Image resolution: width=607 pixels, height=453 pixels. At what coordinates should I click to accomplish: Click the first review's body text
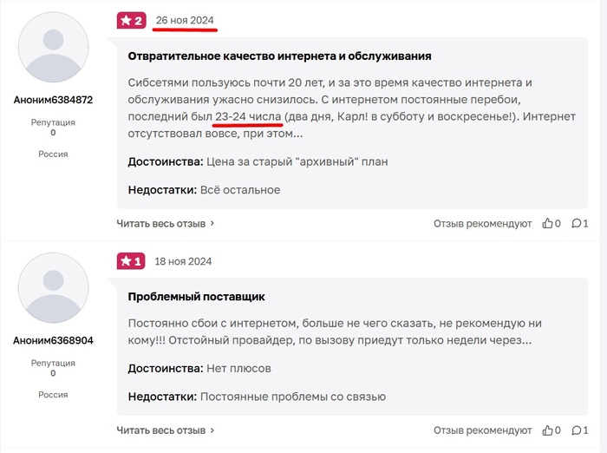[351, 108]
